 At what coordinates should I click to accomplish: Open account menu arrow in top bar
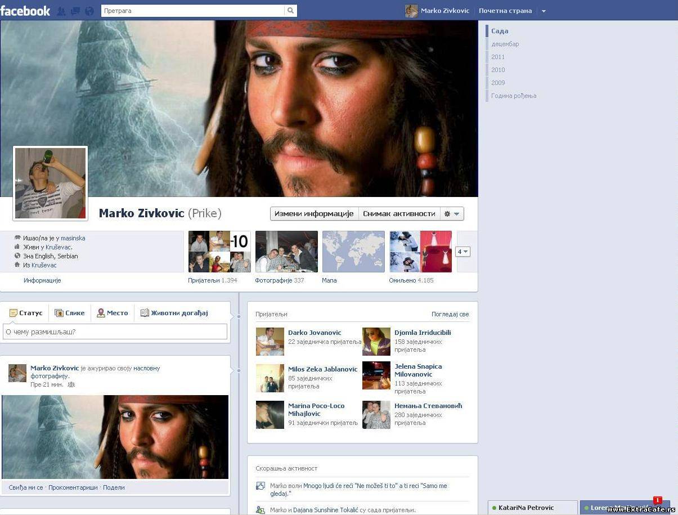(544, 11)
